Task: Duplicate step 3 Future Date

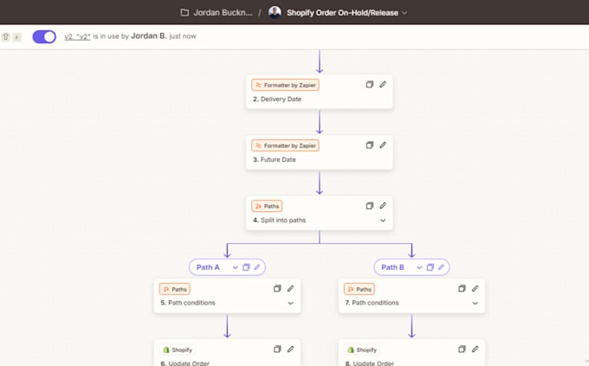Action: 370,144
